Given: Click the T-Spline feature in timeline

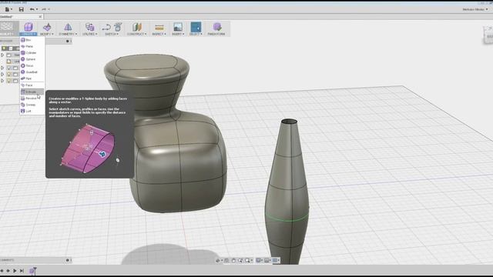Looking at the screenshot, I should click(32, 271).
